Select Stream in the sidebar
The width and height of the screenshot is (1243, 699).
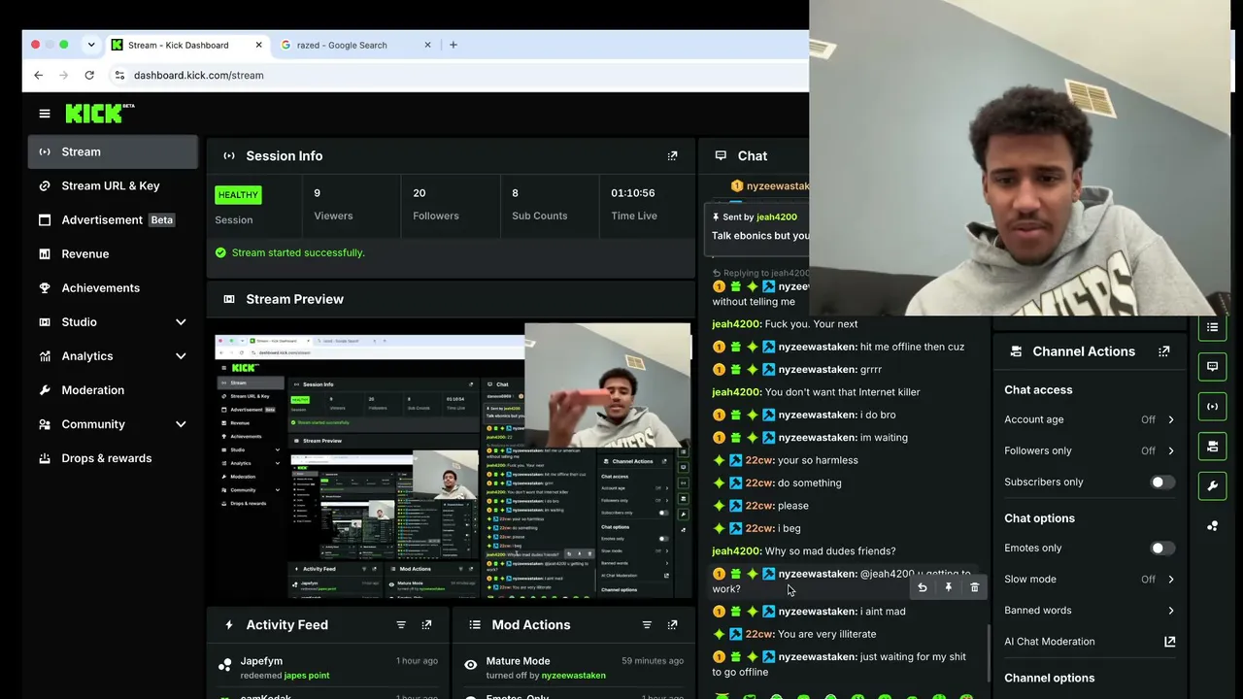click(x=114, y=151)
